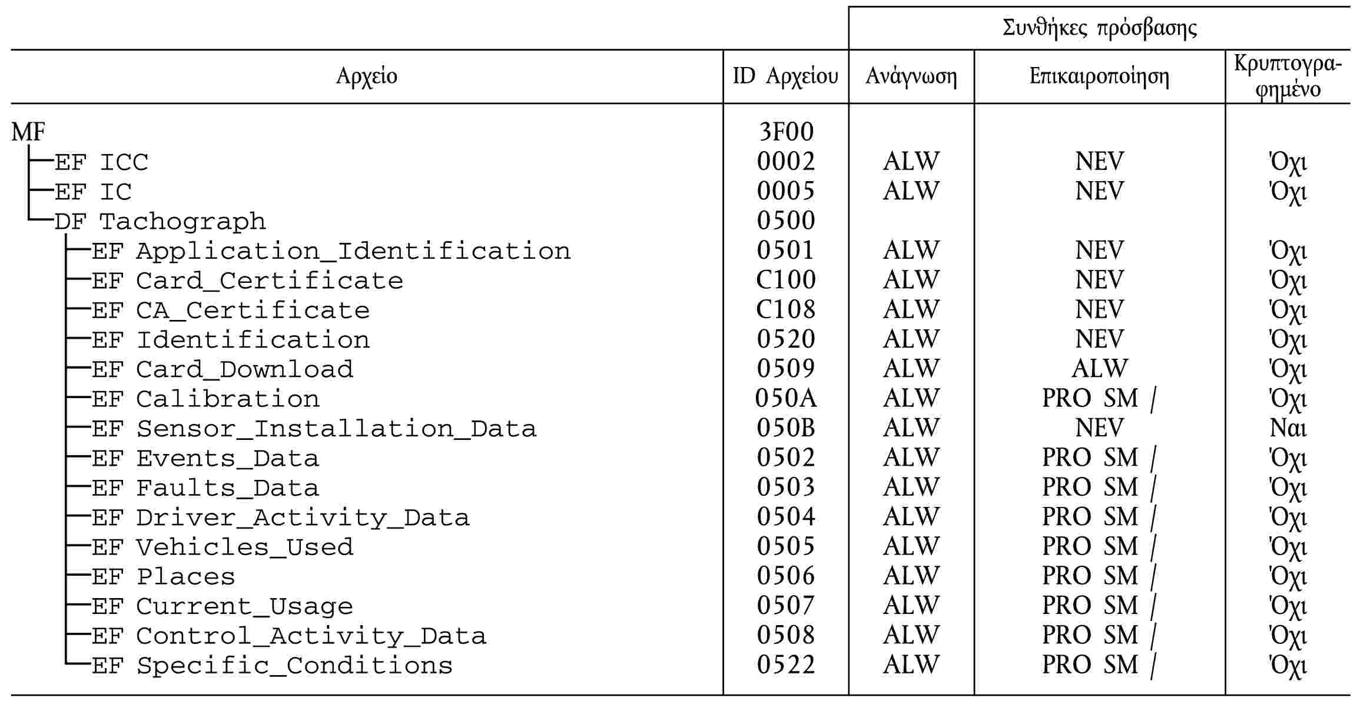Click the Ναι encrypted cell value
The width and height of the screenshot is (1357, 701).
coord(1288,428)
